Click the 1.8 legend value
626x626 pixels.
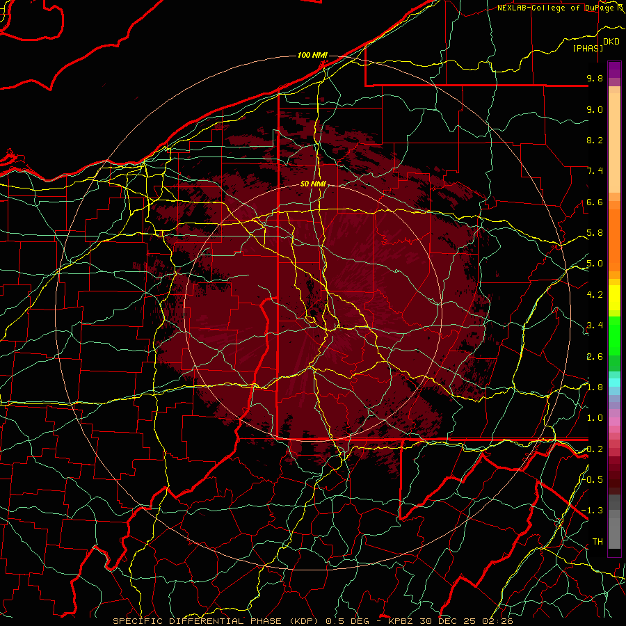(595, 387)
